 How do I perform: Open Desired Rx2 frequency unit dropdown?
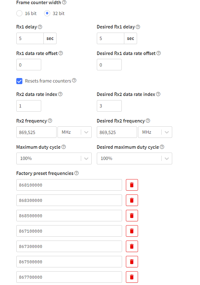point(155,132)
